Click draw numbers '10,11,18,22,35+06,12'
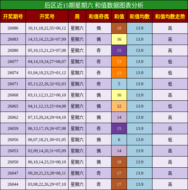The height and width of the screenshot is (190, 188). point(47,28)
